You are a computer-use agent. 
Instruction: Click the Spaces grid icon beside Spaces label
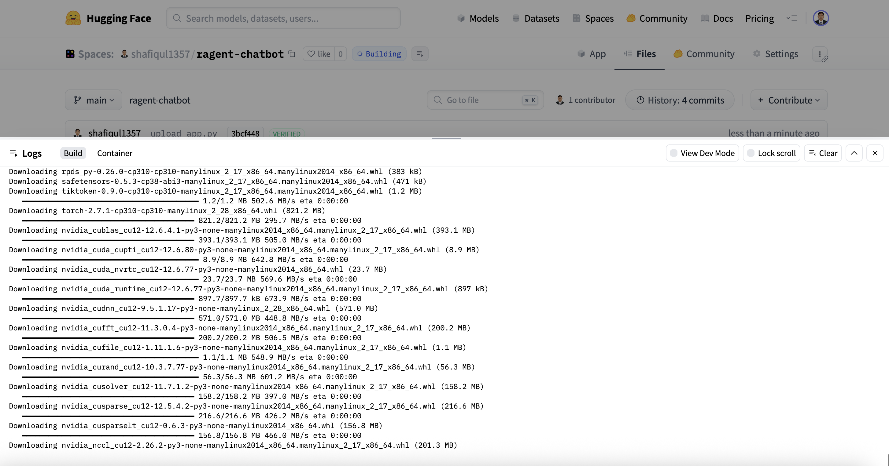(70, 54)
